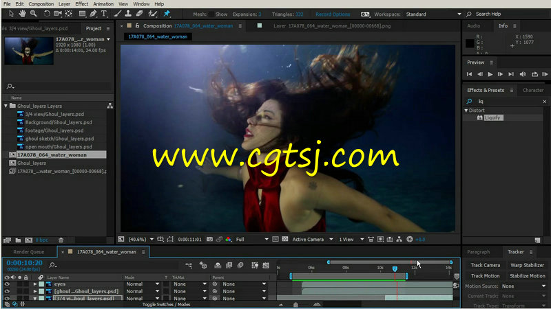Toggle the transparency grid icon
Screen dimensions: 551x309
[x=285, y=239]
